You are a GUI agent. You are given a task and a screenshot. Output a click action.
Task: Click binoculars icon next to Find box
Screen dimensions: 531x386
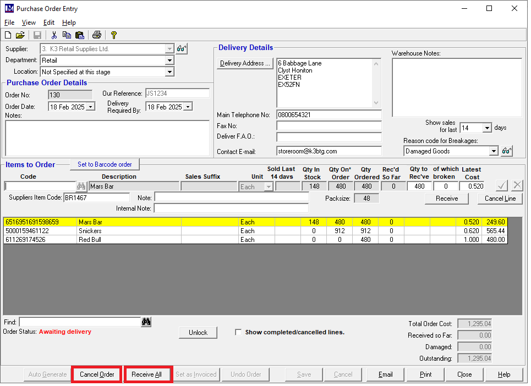coord(146,322)
